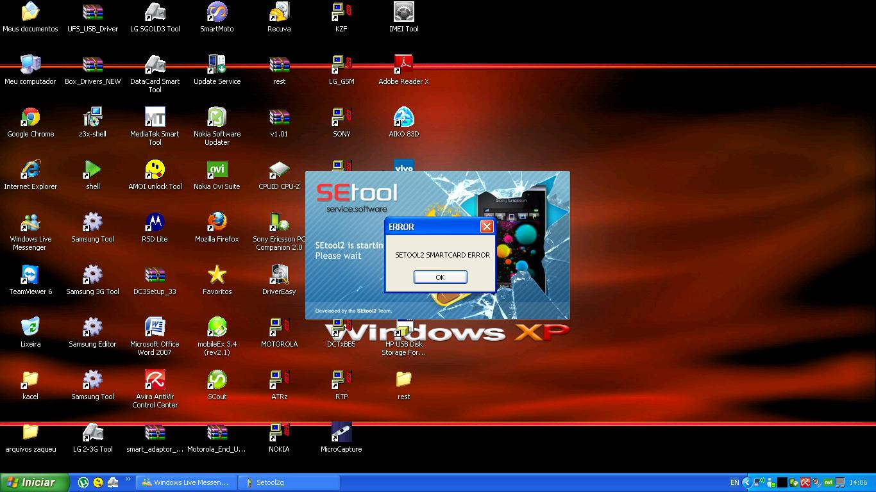This screenshot has height=492, width=876.
Task: Click Avira umbrella tray icon
Action: point(805,482)
